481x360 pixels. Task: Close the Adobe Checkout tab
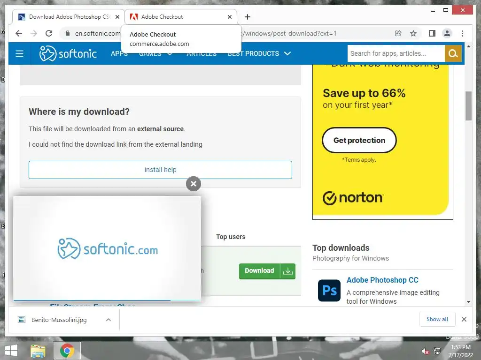pyautogui.click(x=229, y=17)
